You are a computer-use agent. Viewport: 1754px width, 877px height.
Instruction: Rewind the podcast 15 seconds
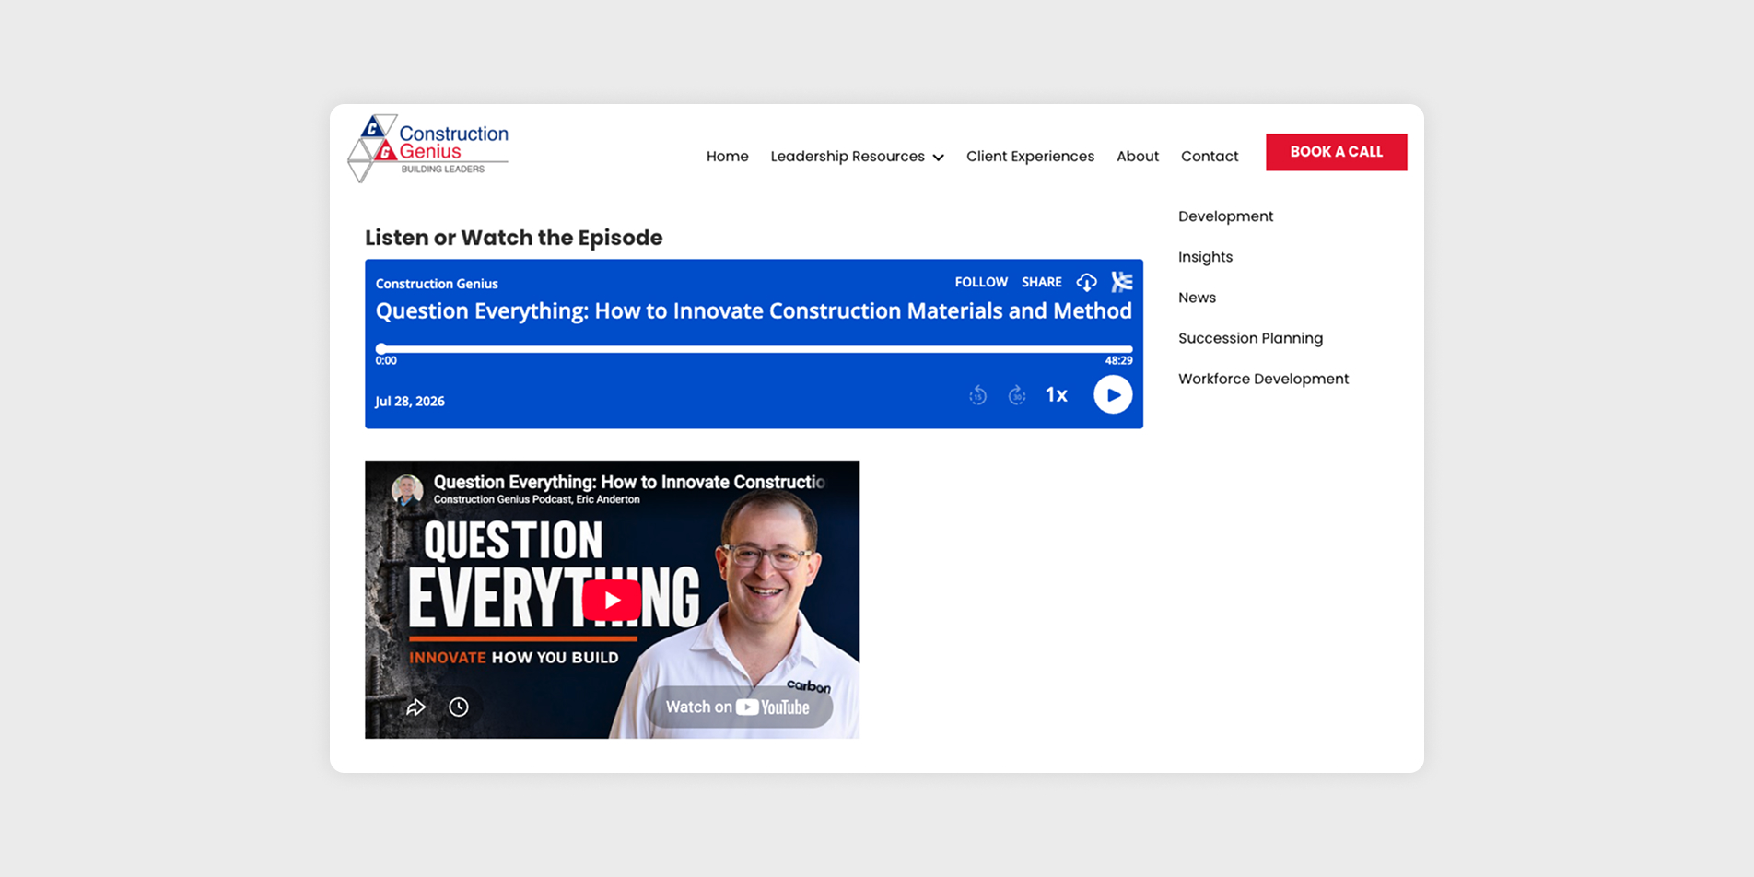(978, 395)
